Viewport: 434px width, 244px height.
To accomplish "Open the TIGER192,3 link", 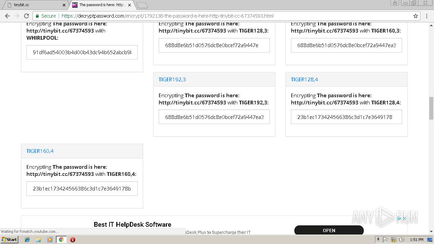I will click(x=172, y=80).
